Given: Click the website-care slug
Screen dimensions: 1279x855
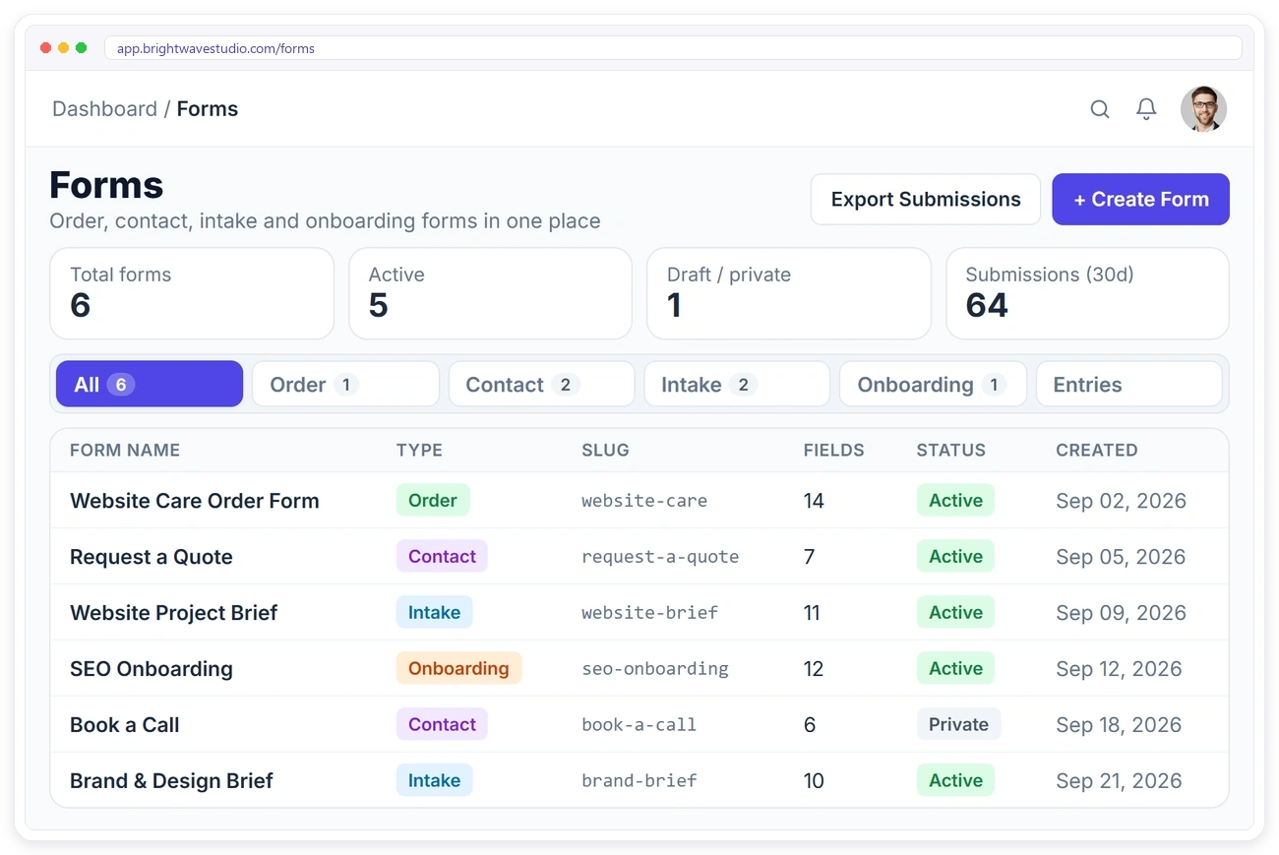Looking at the screenshot, I should point(644,501).
